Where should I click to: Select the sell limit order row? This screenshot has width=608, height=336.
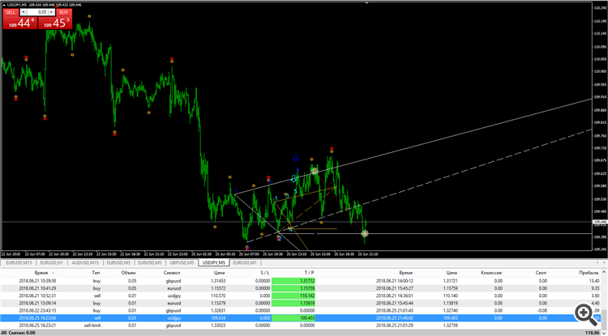[301, 325]
